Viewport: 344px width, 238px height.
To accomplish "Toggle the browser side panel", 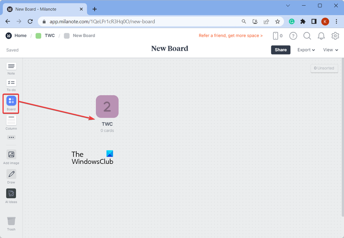I will [314, 22].
